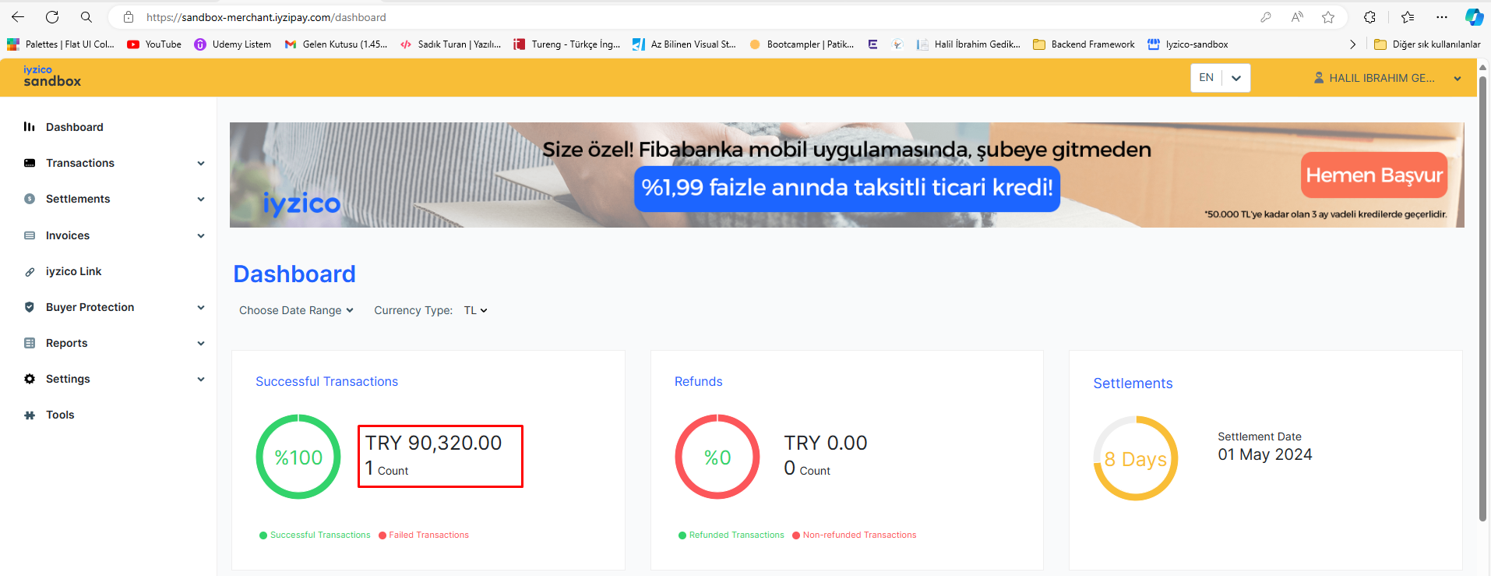1491x576 pixels.
Task: Click the user profile icon
Action: coord(1319,78)
